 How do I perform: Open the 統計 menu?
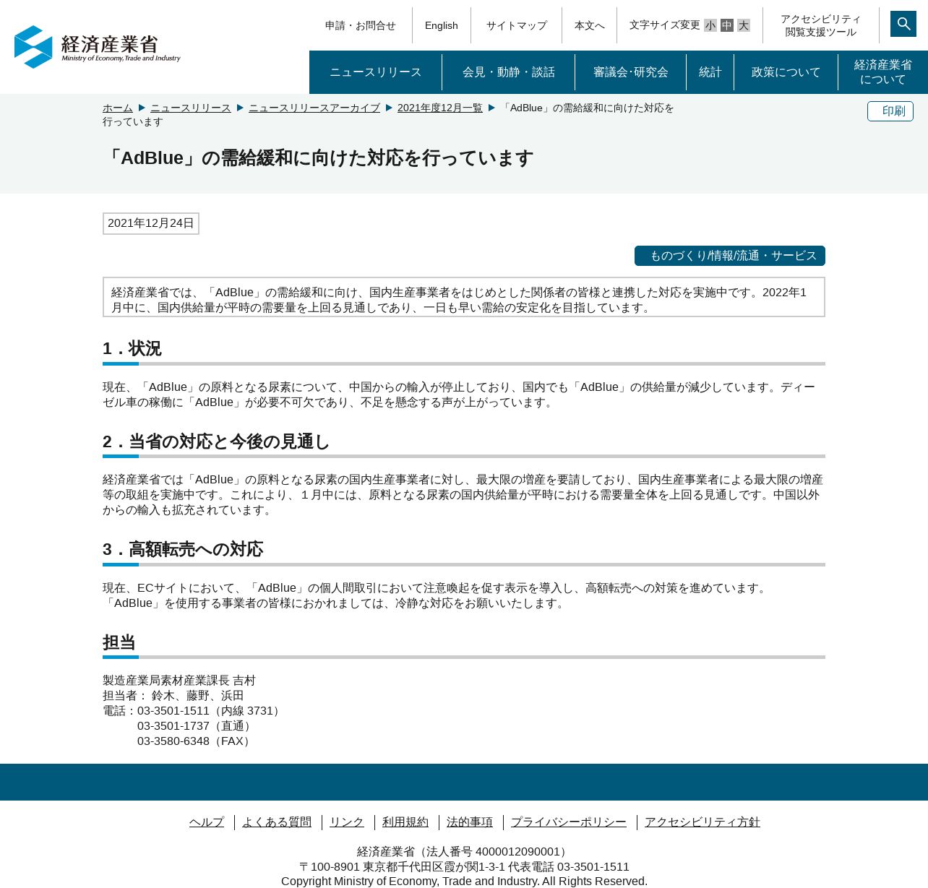(x=710, y=72)
